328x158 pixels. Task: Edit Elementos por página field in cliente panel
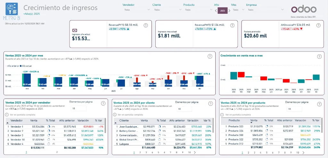[184, 109]
